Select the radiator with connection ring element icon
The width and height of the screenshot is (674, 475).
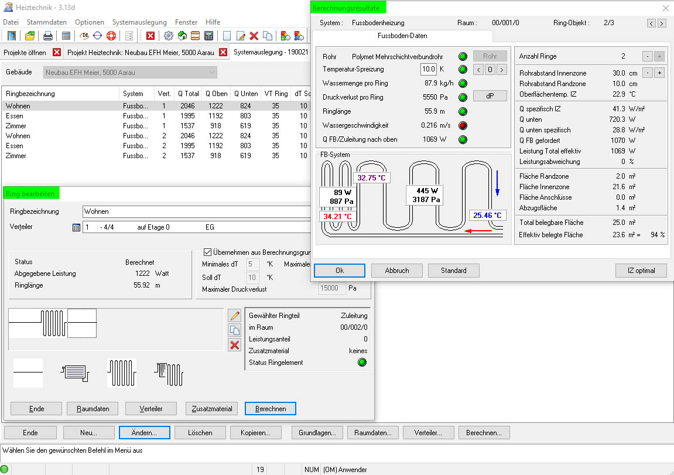[x=75, y=373]
